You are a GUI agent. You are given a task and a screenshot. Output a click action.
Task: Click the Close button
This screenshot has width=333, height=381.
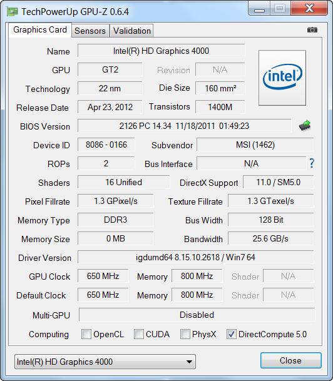291,360
